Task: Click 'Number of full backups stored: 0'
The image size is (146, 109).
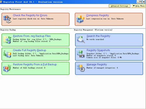Action: pos(29,68)
